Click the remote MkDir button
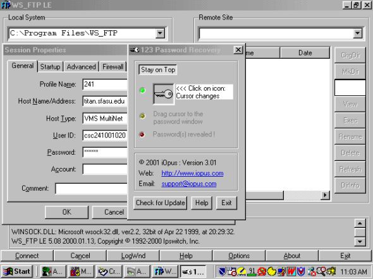The width and height of the screenshot is (373, 279). (x=350, y=71)
